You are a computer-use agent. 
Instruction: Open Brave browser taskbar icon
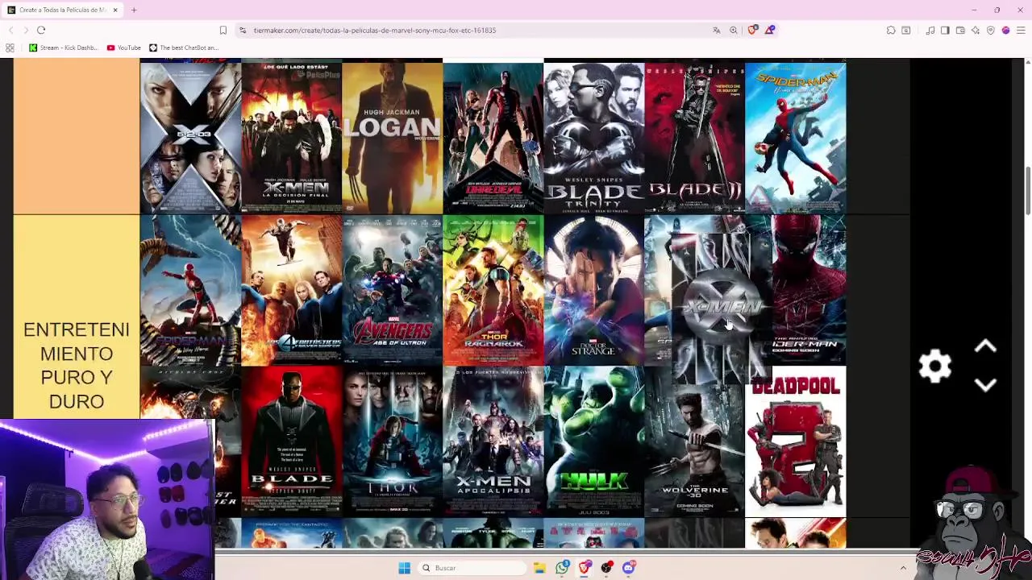tap(585, 568)
